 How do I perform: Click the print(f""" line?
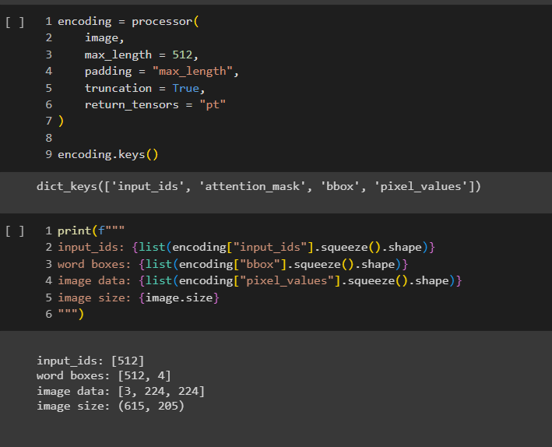coord(91,231)
